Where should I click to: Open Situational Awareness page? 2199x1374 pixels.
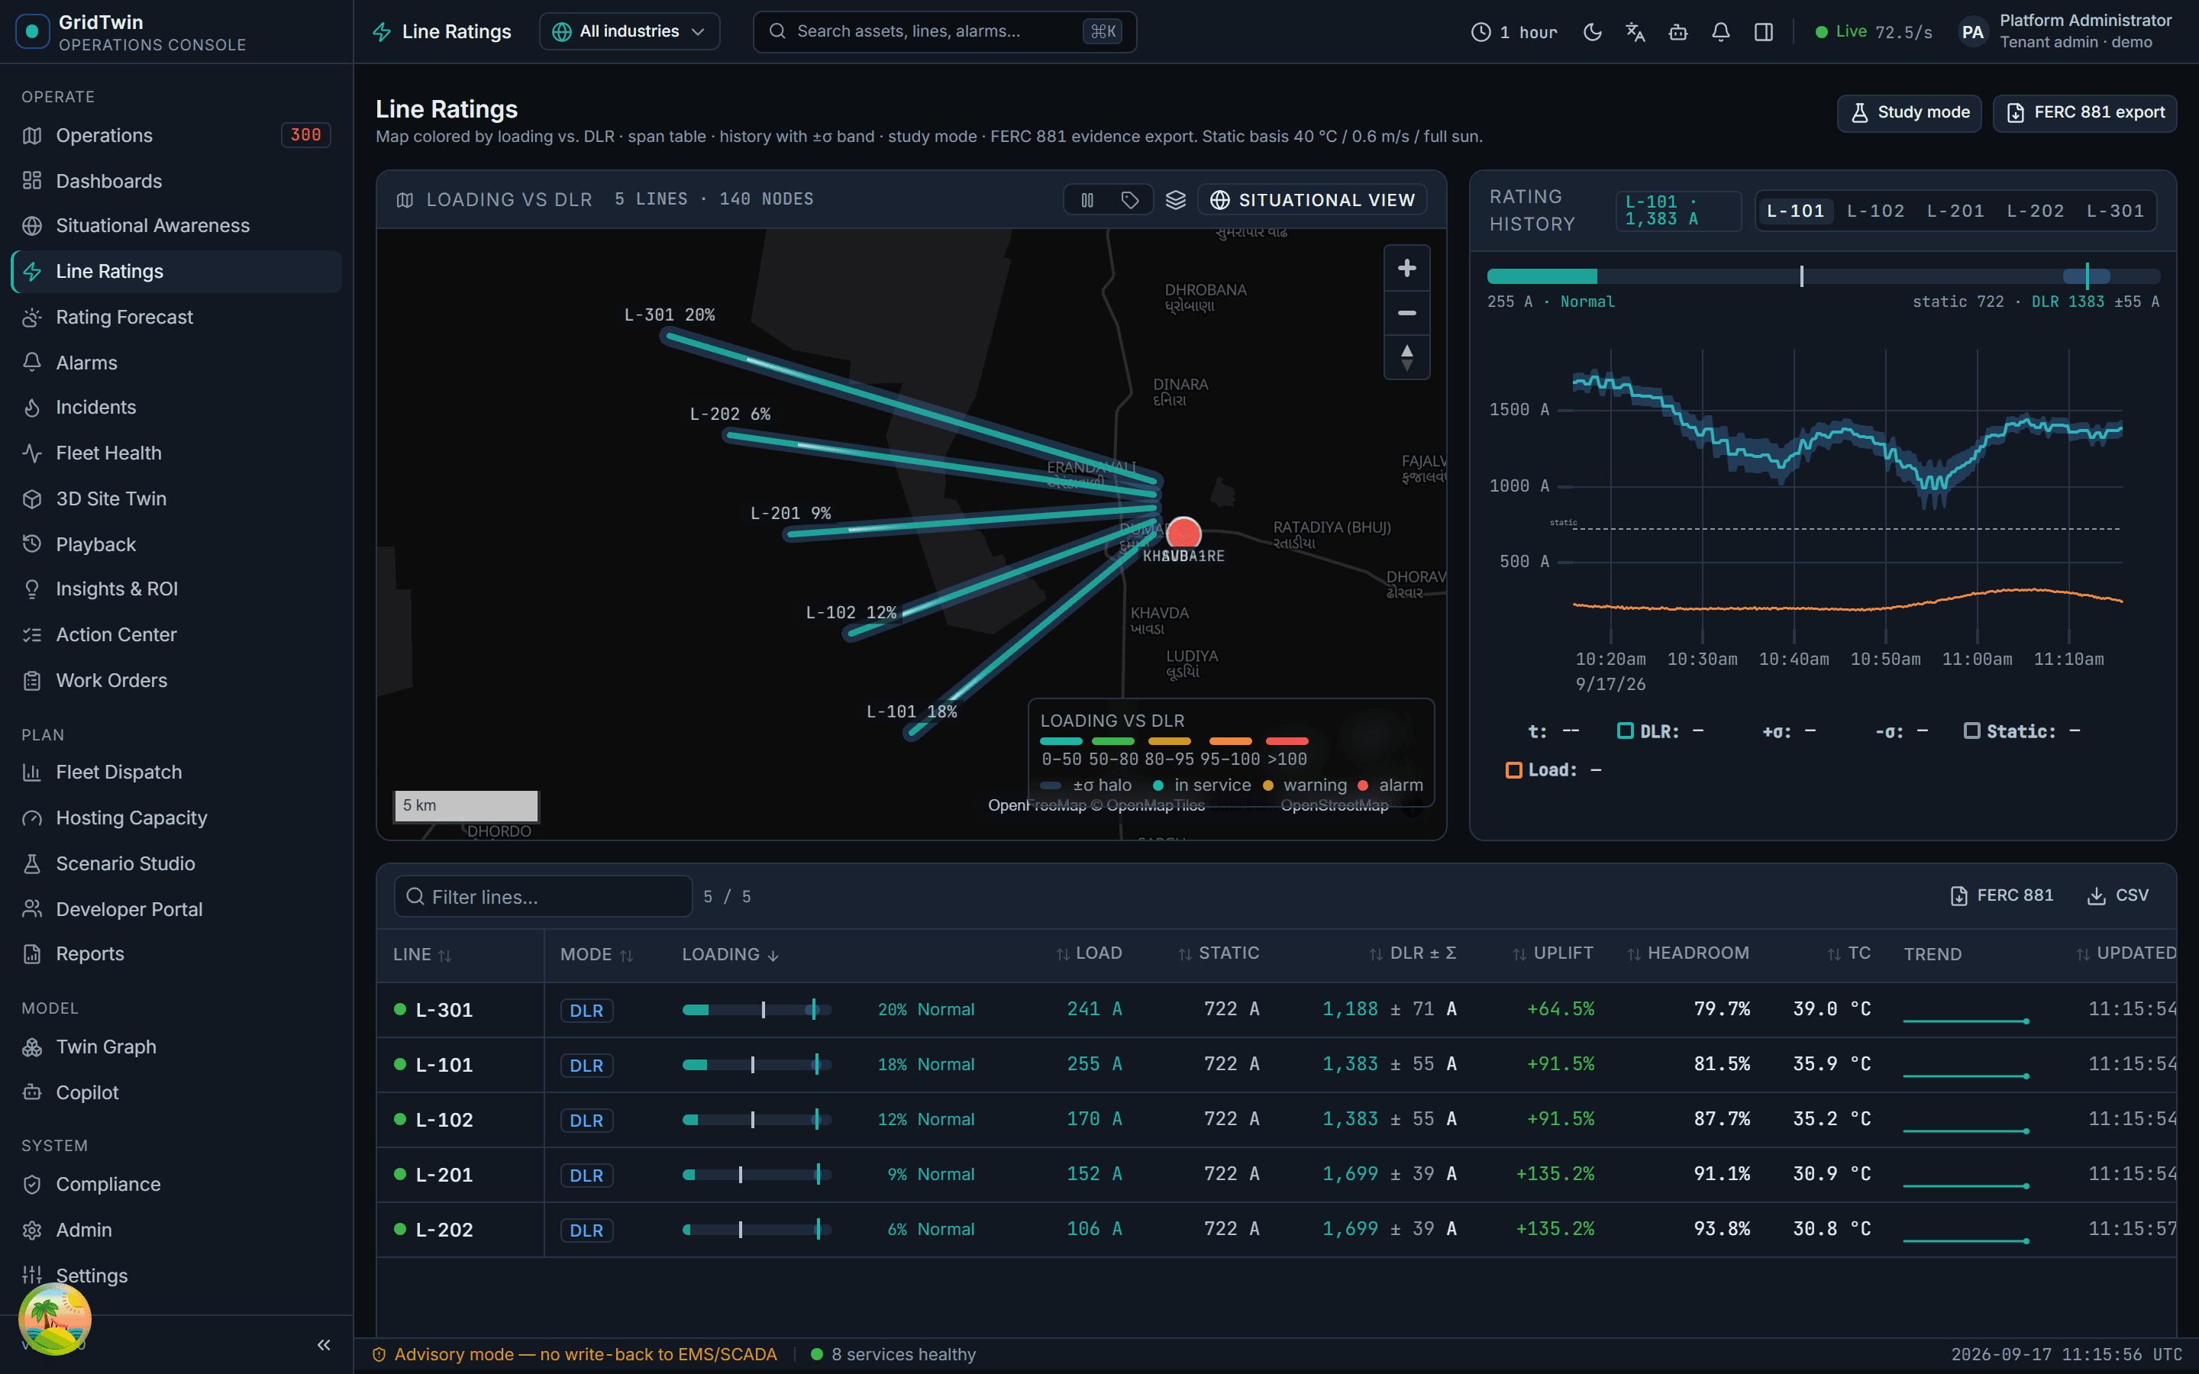tap(176, 225)
